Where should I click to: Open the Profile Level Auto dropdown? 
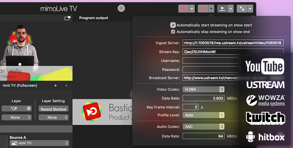tap(203, 115)
